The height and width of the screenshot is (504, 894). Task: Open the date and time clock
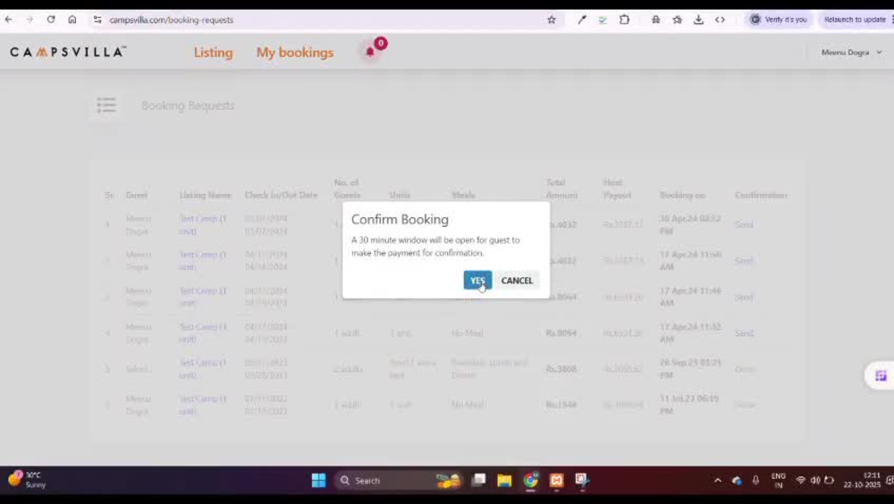pos(863,480)
